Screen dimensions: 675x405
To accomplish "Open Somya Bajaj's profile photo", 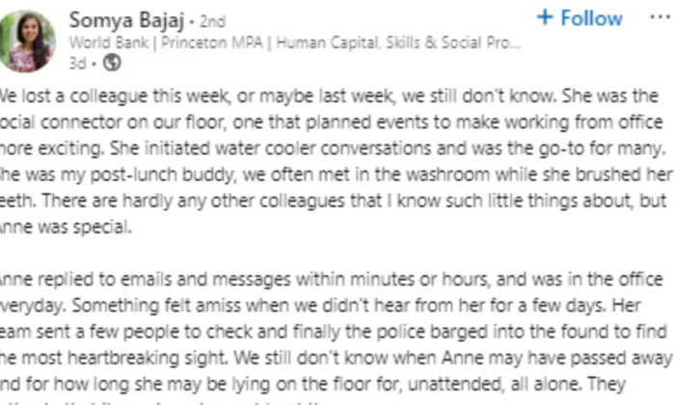I will (30, 40).
